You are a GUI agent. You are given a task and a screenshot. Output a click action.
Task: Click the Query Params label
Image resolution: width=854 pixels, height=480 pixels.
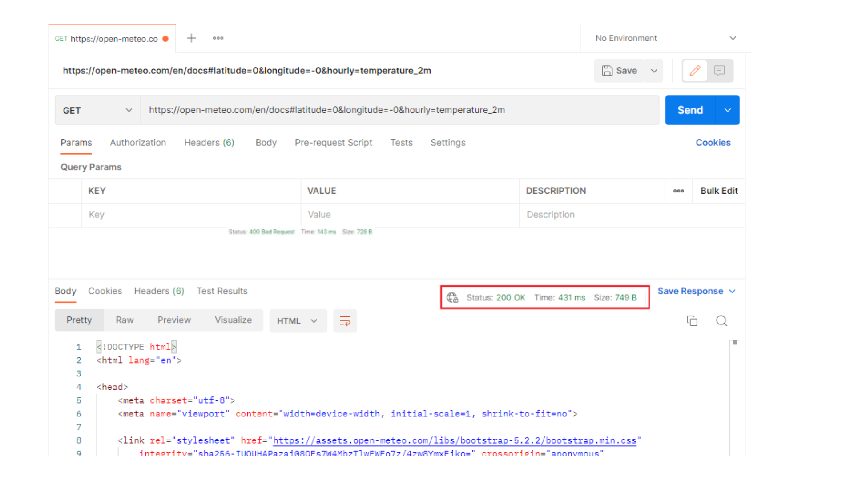tap(91, 167)
